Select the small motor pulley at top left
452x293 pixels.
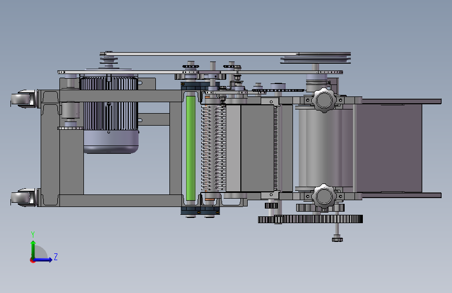(x=108, y=60)
